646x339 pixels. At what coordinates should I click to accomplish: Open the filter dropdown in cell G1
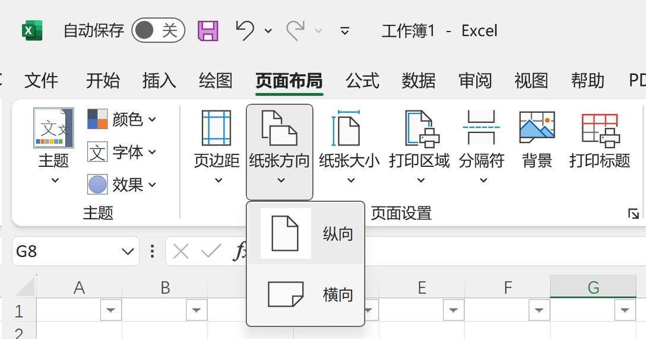tap(625, 310)
